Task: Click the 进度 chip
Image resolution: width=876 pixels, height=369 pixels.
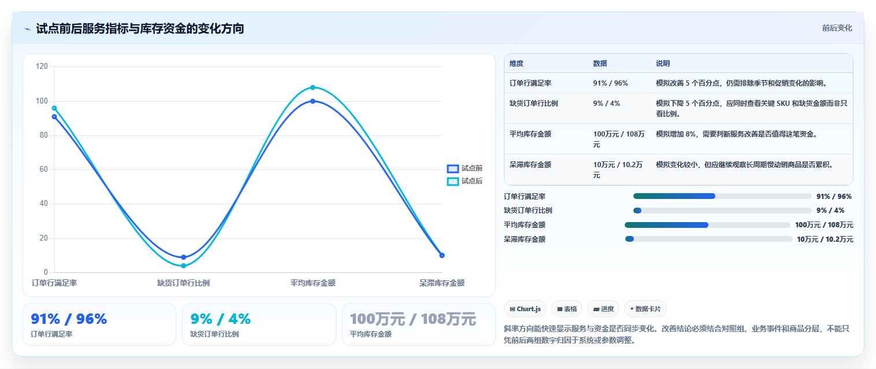Action: tap(603, 309)
